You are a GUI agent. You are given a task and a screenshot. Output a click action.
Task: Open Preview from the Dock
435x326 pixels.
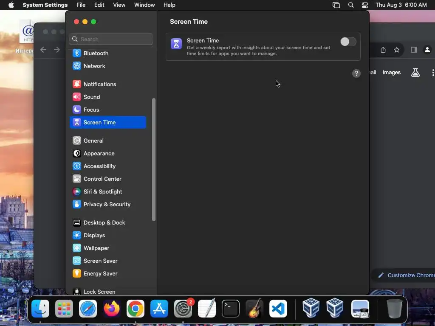360,309
